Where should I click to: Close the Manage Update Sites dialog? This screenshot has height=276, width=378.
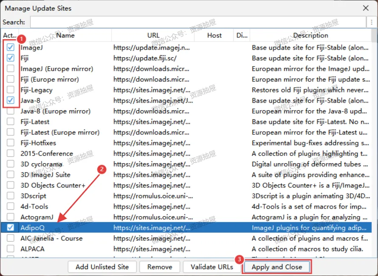tap(366, 8)
